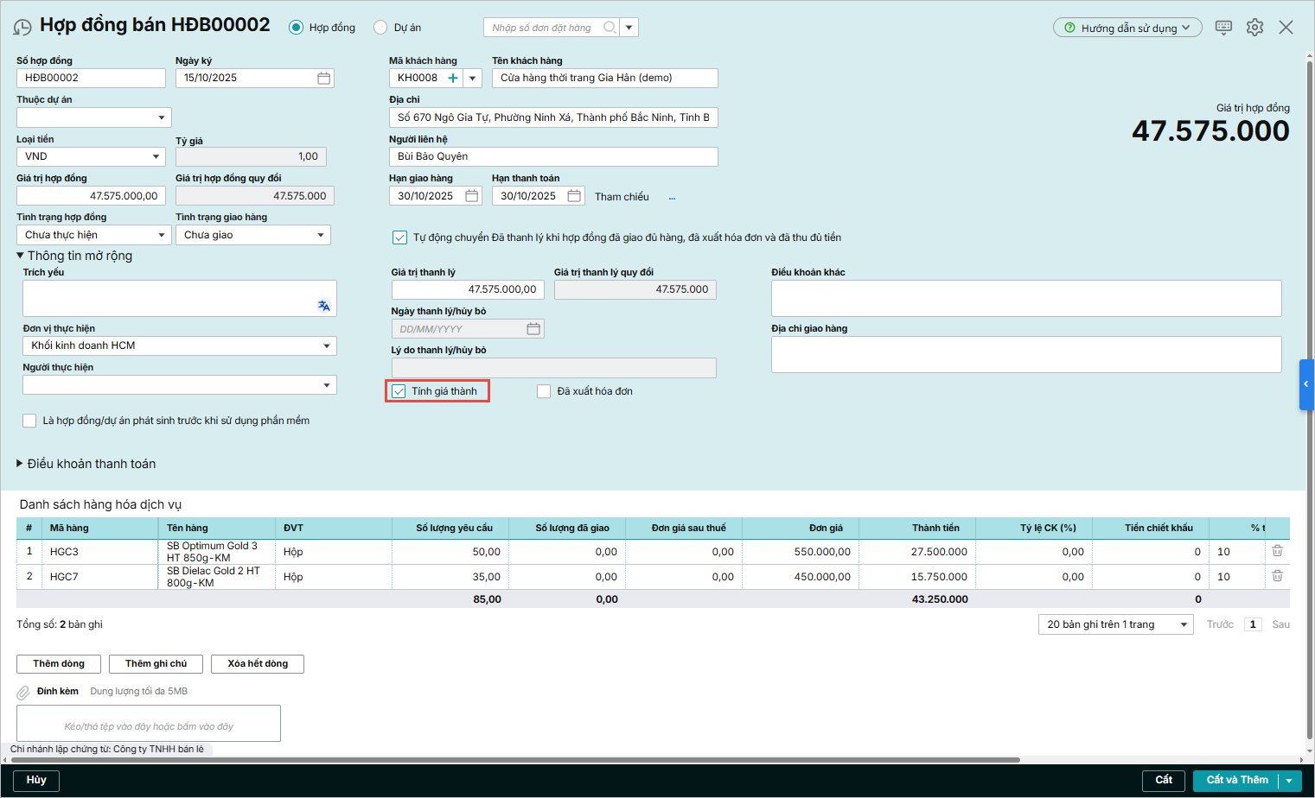Viewport: 1315px width, 798px height.
Task: Click the Điều khoản khác text field
Action: [x=1025, y=299]
